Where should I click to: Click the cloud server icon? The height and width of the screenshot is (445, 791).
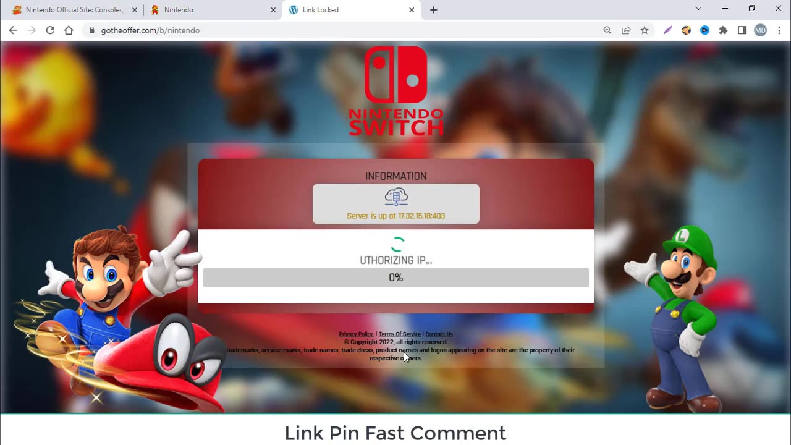pyautogui.click(x=396, y=197)
